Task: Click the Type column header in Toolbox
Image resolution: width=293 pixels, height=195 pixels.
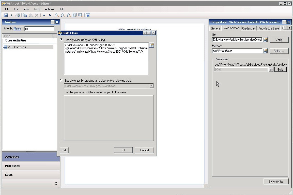Action: (28, 36)
